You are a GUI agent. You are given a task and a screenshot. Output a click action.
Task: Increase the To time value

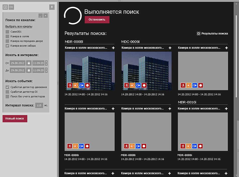tap(46, 69)
